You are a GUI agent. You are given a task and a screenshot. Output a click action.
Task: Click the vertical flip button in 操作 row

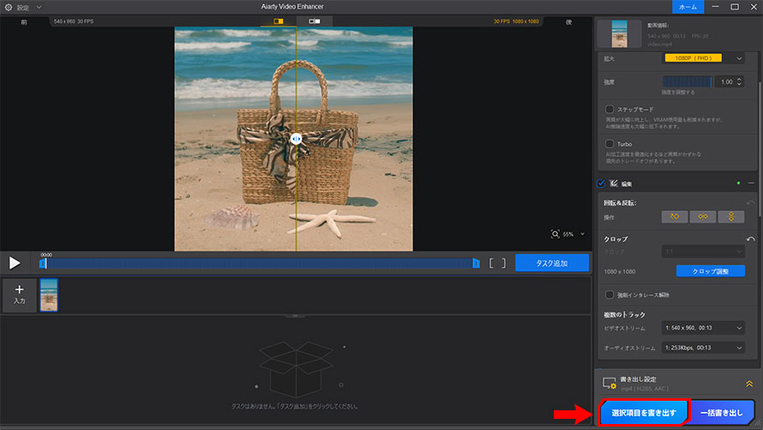coord(731,216)
